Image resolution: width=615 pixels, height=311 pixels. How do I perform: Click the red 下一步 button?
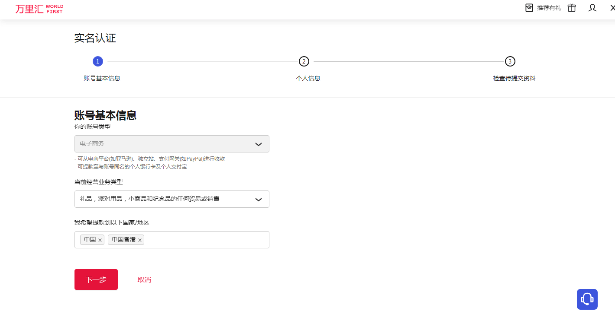[x=96, y=279]
